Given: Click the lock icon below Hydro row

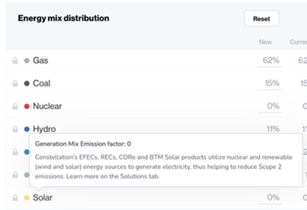Looking at the screenshot, I should tap(15, 152).
